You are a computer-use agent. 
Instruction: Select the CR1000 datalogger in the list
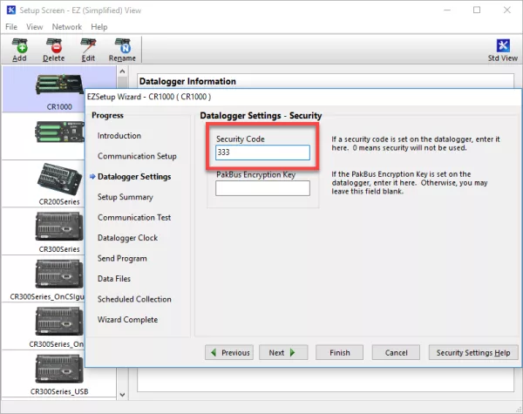[59, 90]
